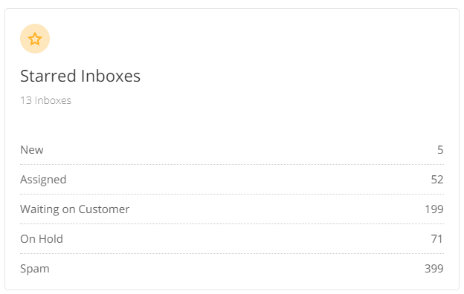Click the word Customer in the waiting row
This screenshot has width=464, height=294.
[104, 209]
